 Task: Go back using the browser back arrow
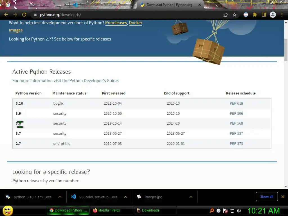tap(6, 15)
